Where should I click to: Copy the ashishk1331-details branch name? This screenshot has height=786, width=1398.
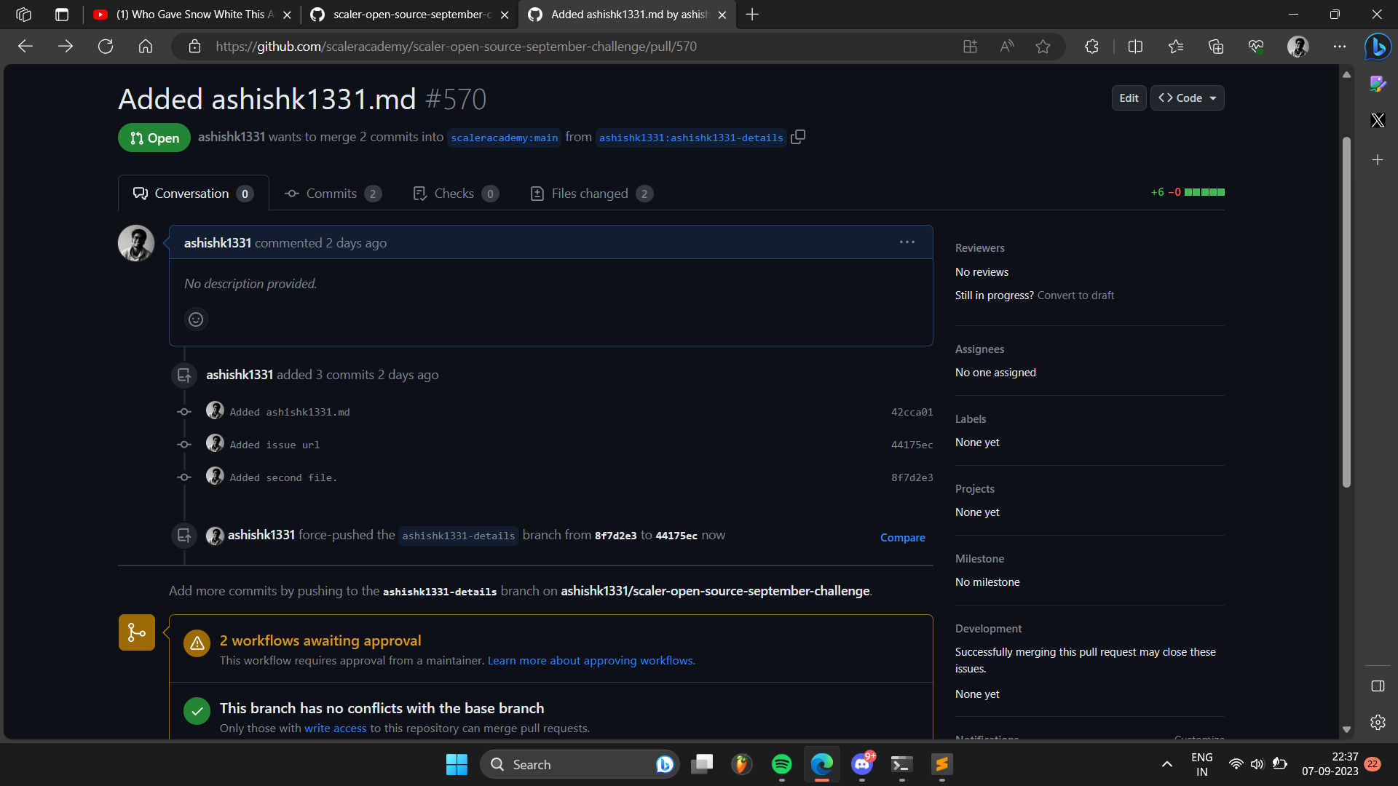[x=798, y=137]
